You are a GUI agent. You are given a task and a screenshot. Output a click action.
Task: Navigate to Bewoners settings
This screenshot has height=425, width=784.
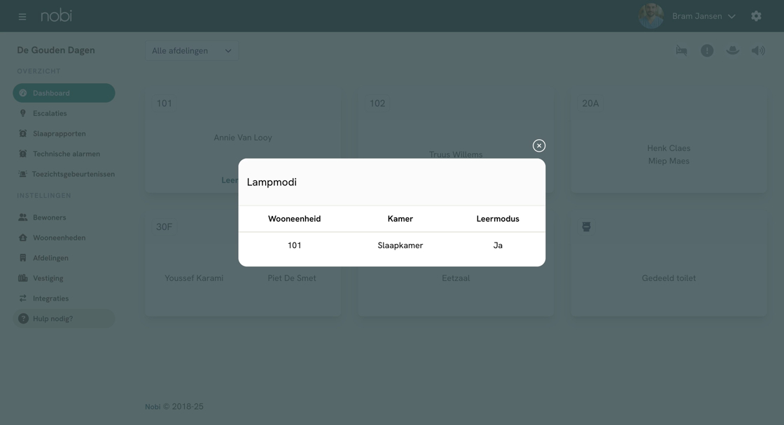coord(49,217)
